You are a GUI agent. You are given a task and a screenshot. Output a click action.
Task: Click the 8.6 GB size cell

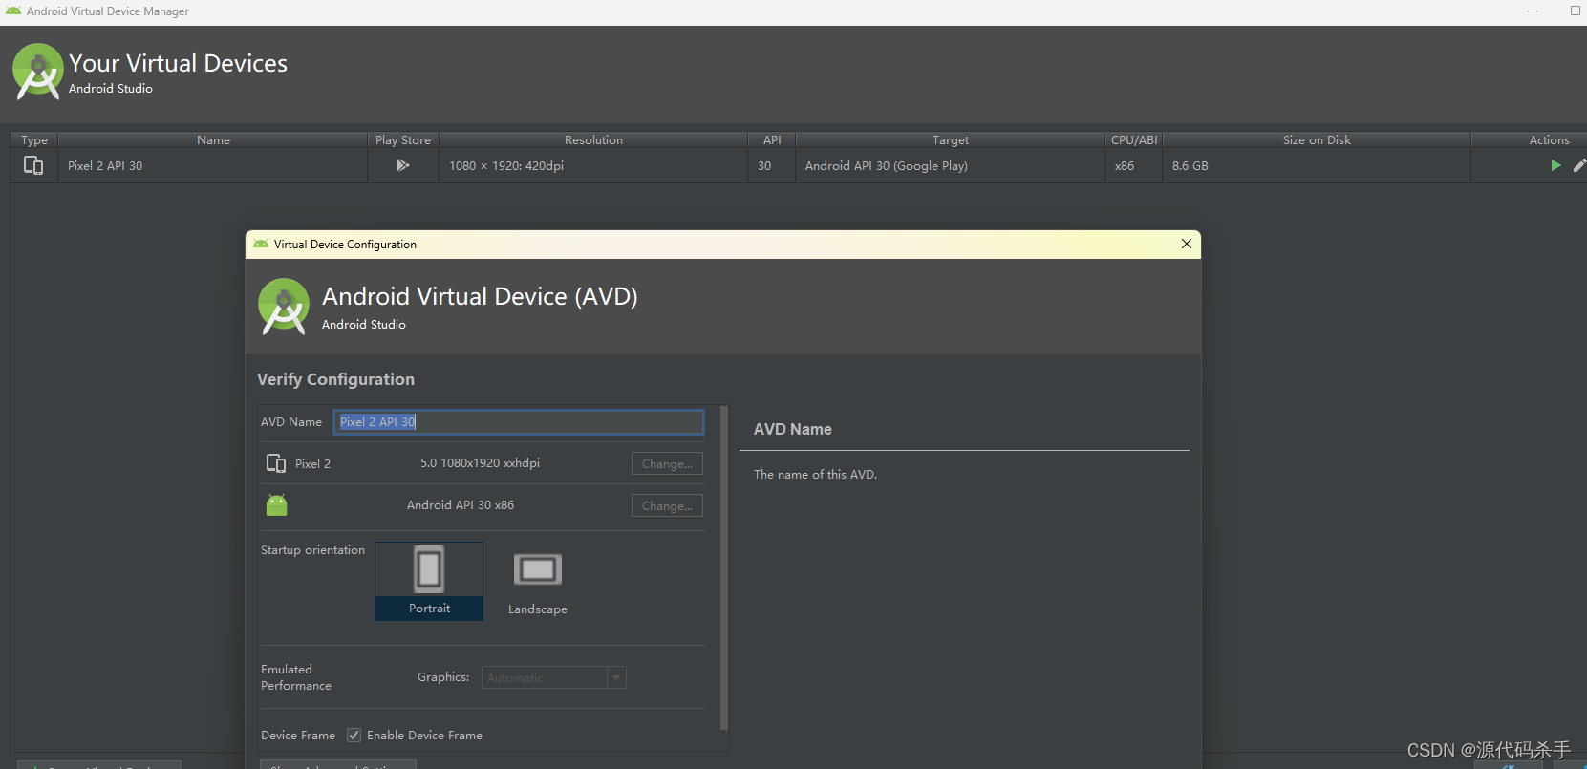[1317, 165]
